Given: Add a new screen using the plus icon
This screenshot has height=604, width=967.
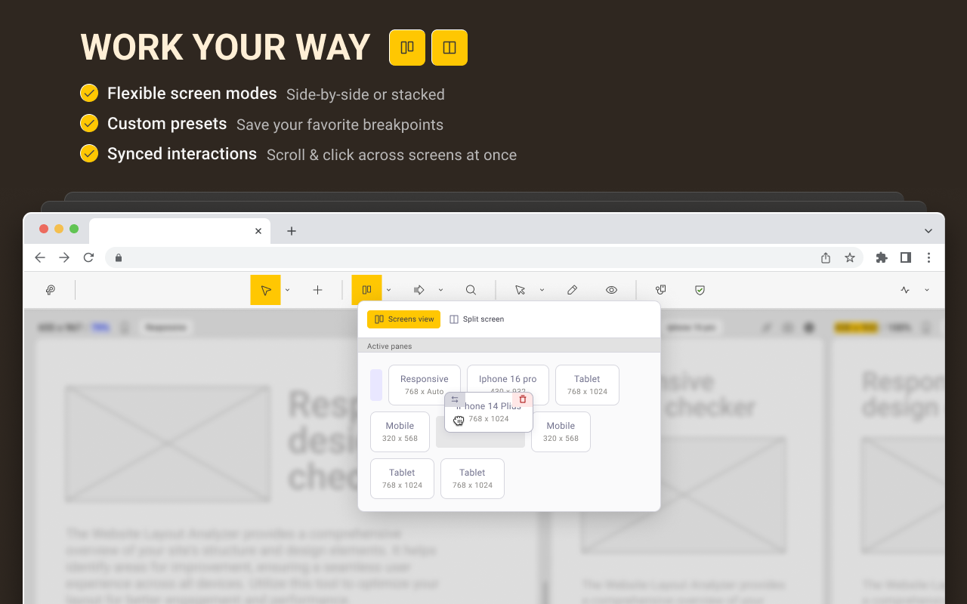Looking at the screenshot, I should coord(317,289).
